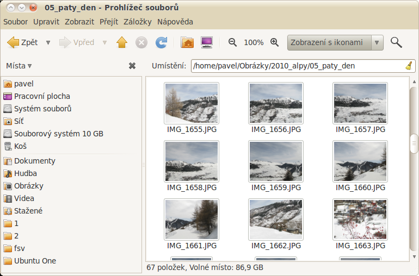Image resolution: width=419 pixels, height=276 pixels.
Task: Open Síť network place
Action: coord(72,122)
